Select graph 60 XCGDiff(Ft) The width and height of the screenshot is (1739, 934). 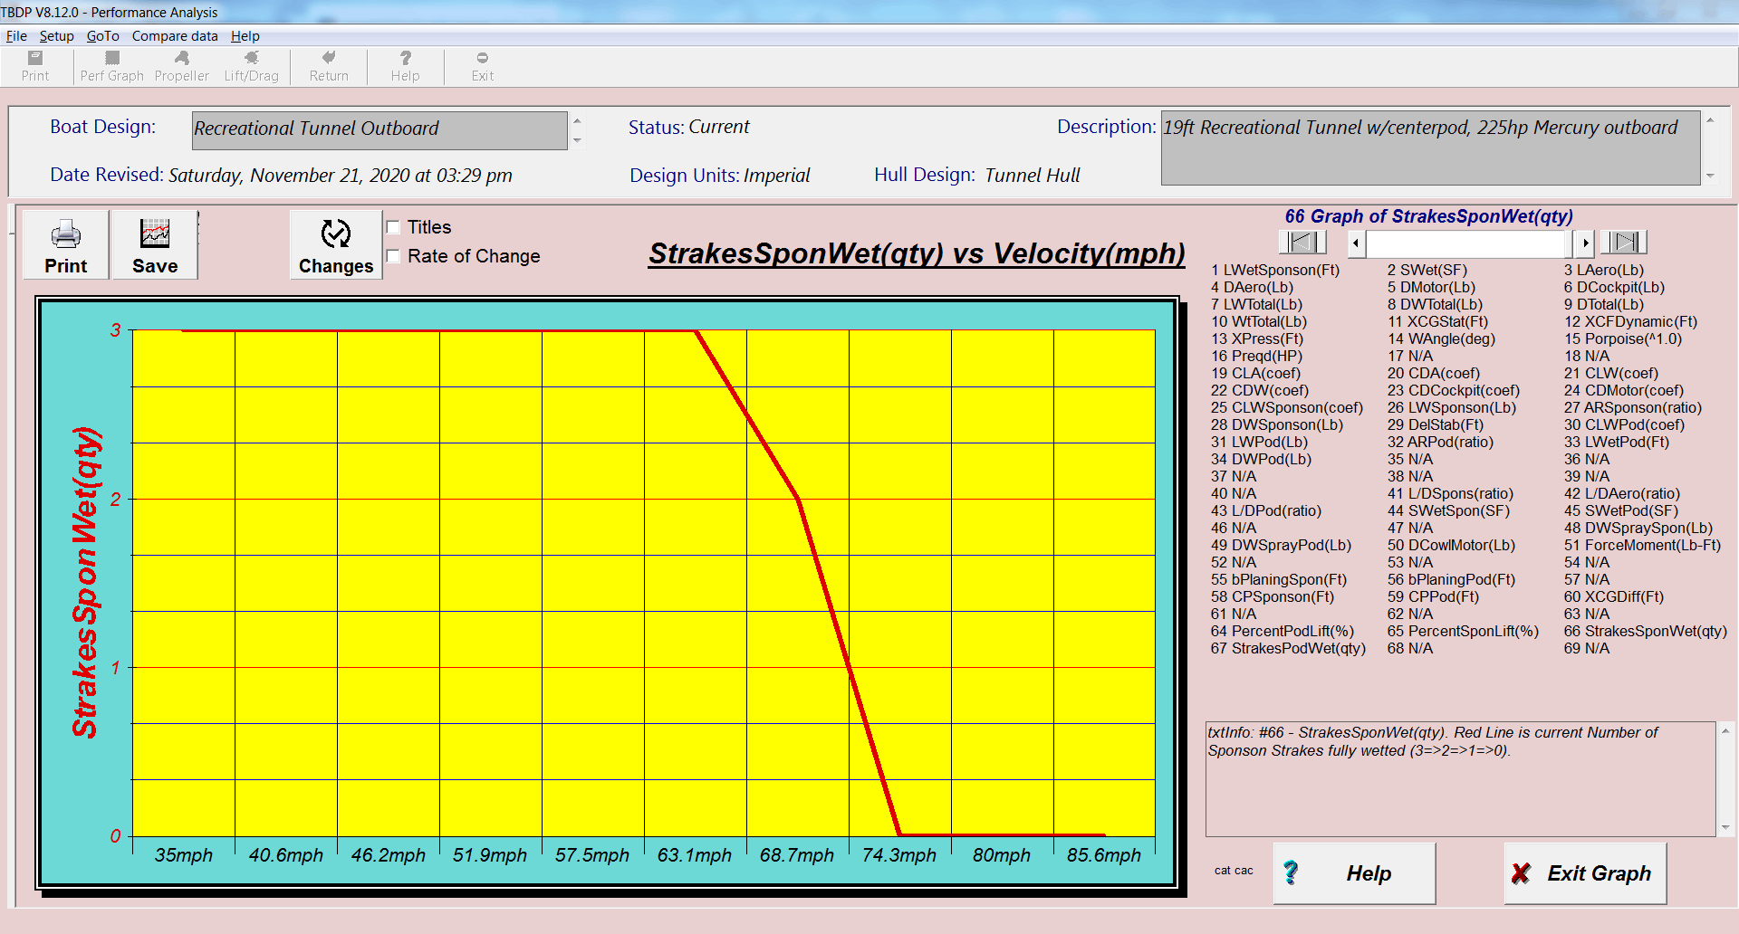coord(1613,596)
